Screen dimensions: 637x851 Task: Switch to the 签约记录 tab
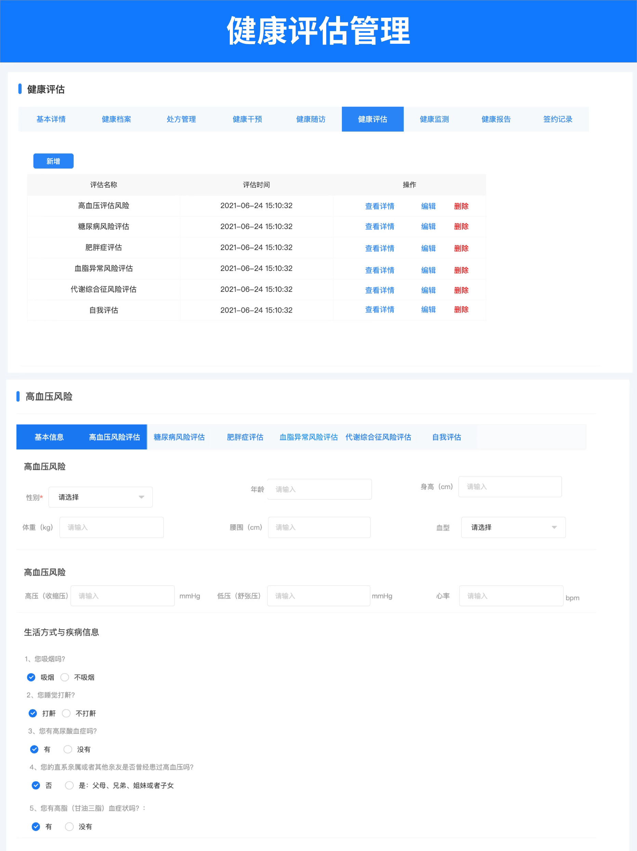[558, 119]
